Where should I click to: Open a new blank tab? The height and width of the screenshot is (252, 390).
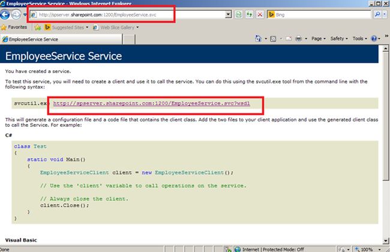(129, 40)
